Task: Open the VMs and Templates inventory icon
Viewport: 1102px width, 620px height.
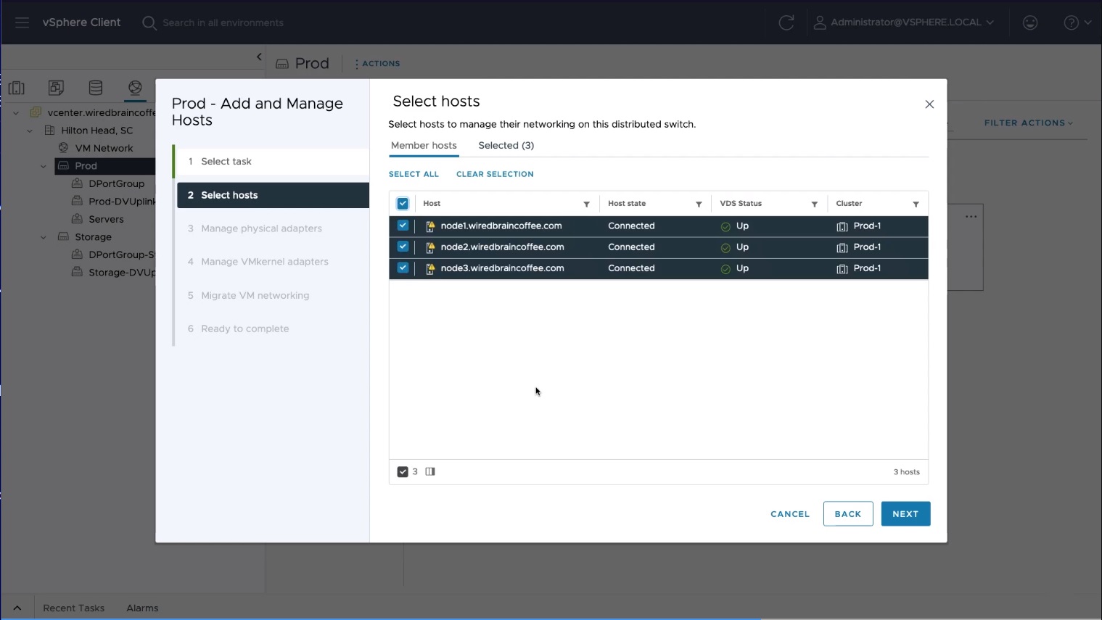Action: (x=56, y=88)
